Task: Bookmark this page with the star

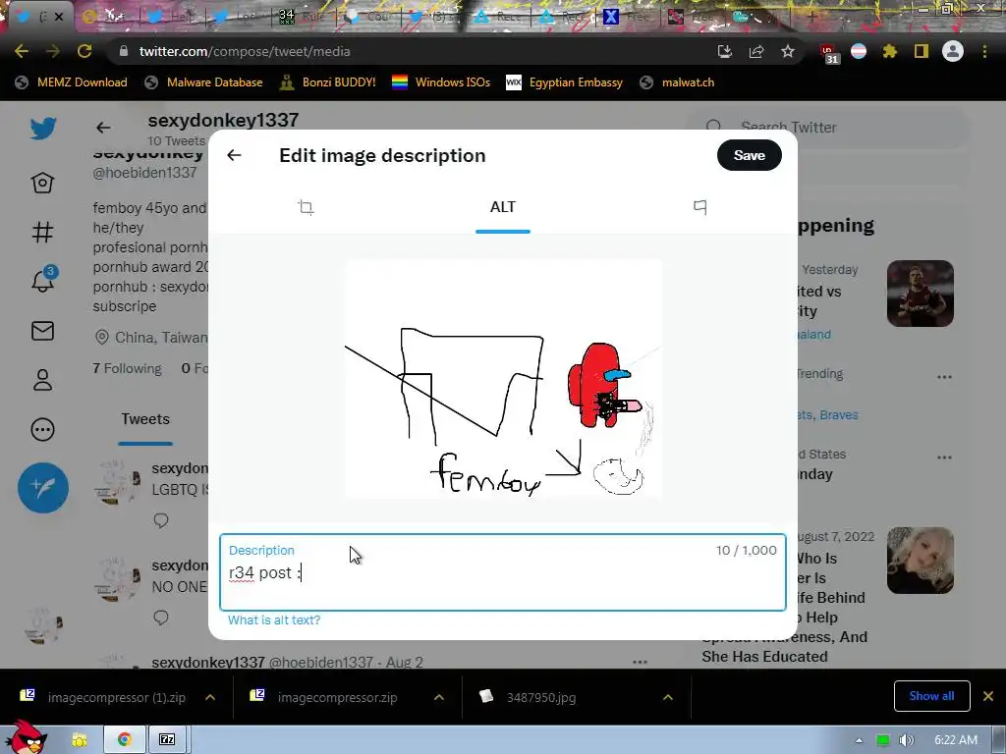Action: pos(788,51)
